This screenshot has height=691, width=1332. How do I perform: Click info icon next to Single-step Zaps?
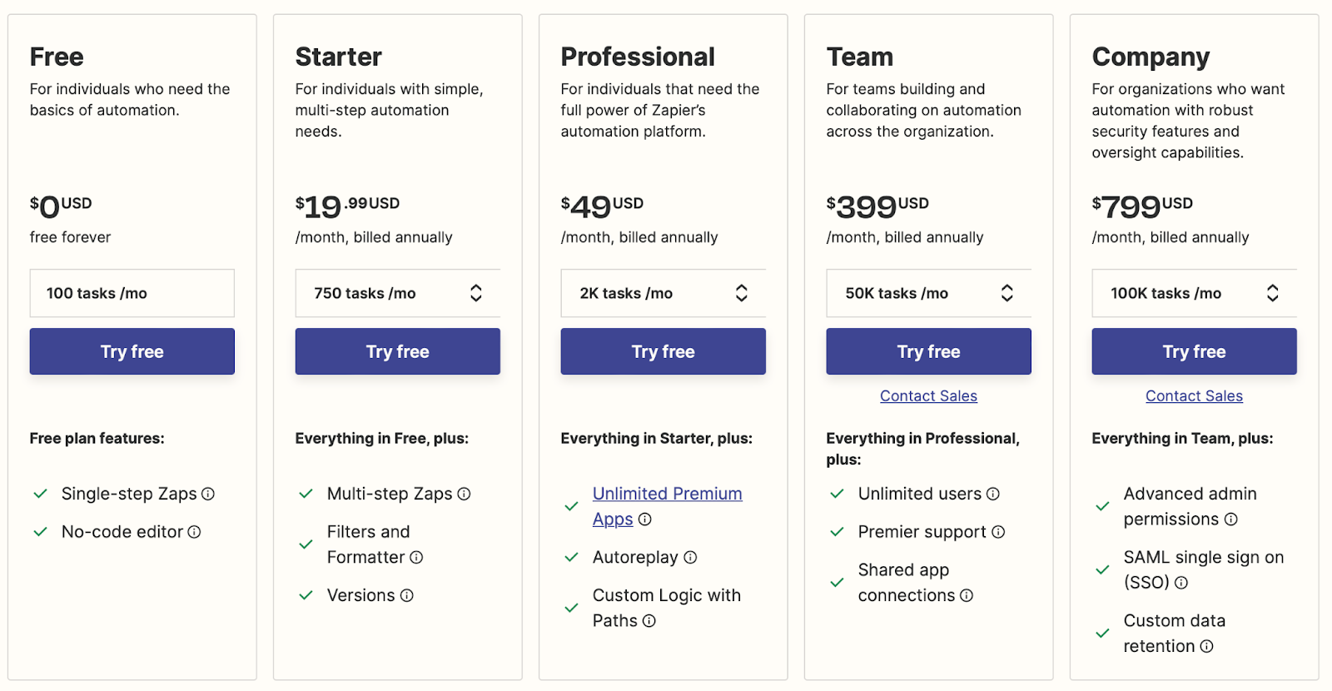tap(208, 494)
